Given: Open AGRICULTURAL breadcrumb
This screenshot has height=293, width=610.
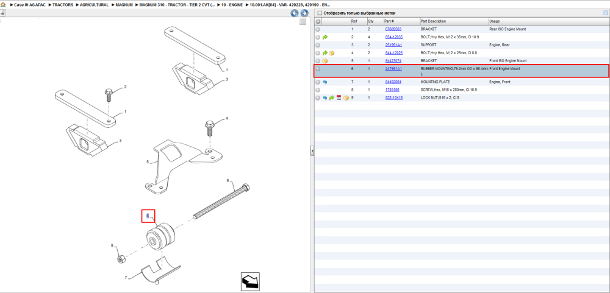Looking at the screenshot, I should click(x=94, y=5).
